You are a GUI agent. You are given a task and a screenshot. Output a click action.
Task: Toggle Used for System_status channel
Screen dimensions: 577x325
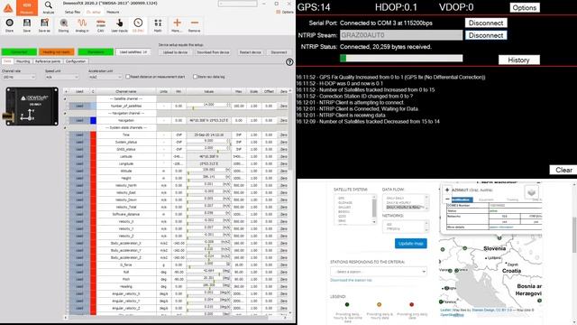click(79, 142)
